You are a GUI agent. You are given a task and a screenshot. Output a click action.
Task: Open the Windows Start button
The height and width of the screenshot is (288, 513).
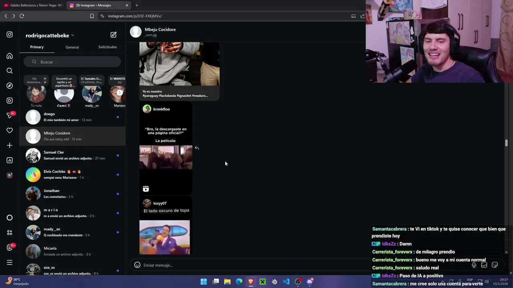(204, 282)
